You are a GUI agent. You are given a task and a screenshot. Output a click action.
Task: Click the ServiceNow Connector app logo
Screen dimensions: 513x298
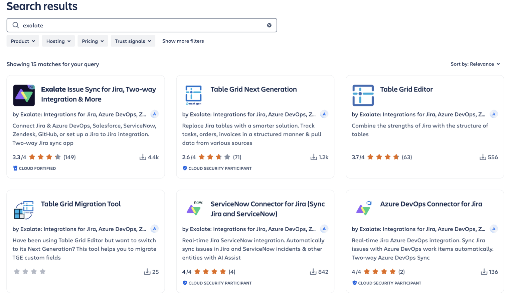coord(194,209)
